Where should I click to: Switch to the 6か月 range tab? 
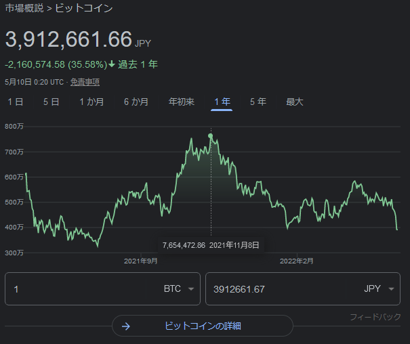136,102
